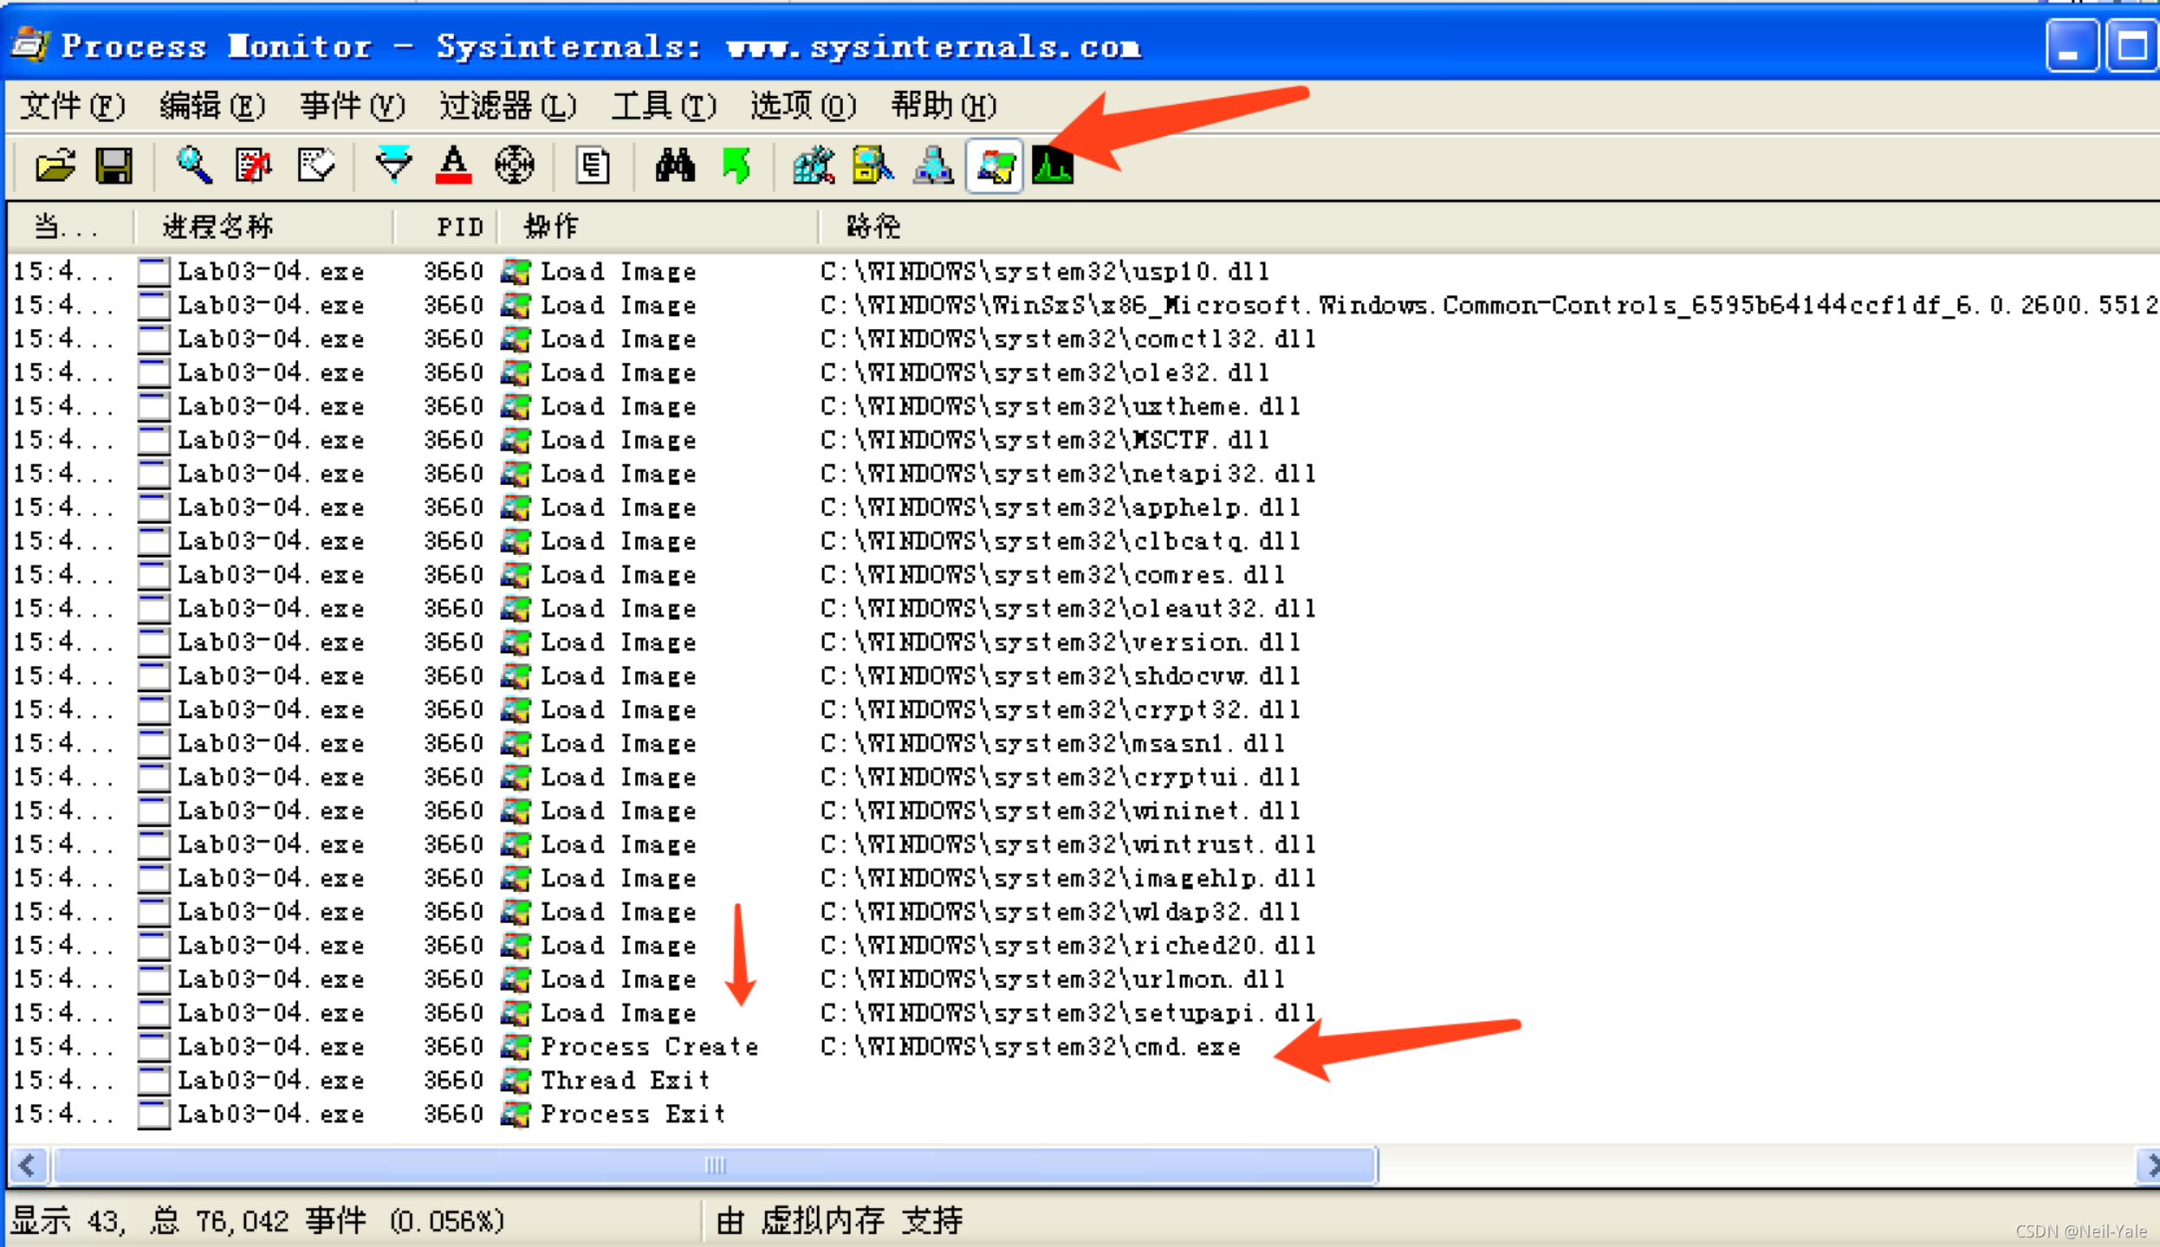Select the row loading oleaut32.dll
This screenshot has height=1247, width=2160.
pos(1083,609)
